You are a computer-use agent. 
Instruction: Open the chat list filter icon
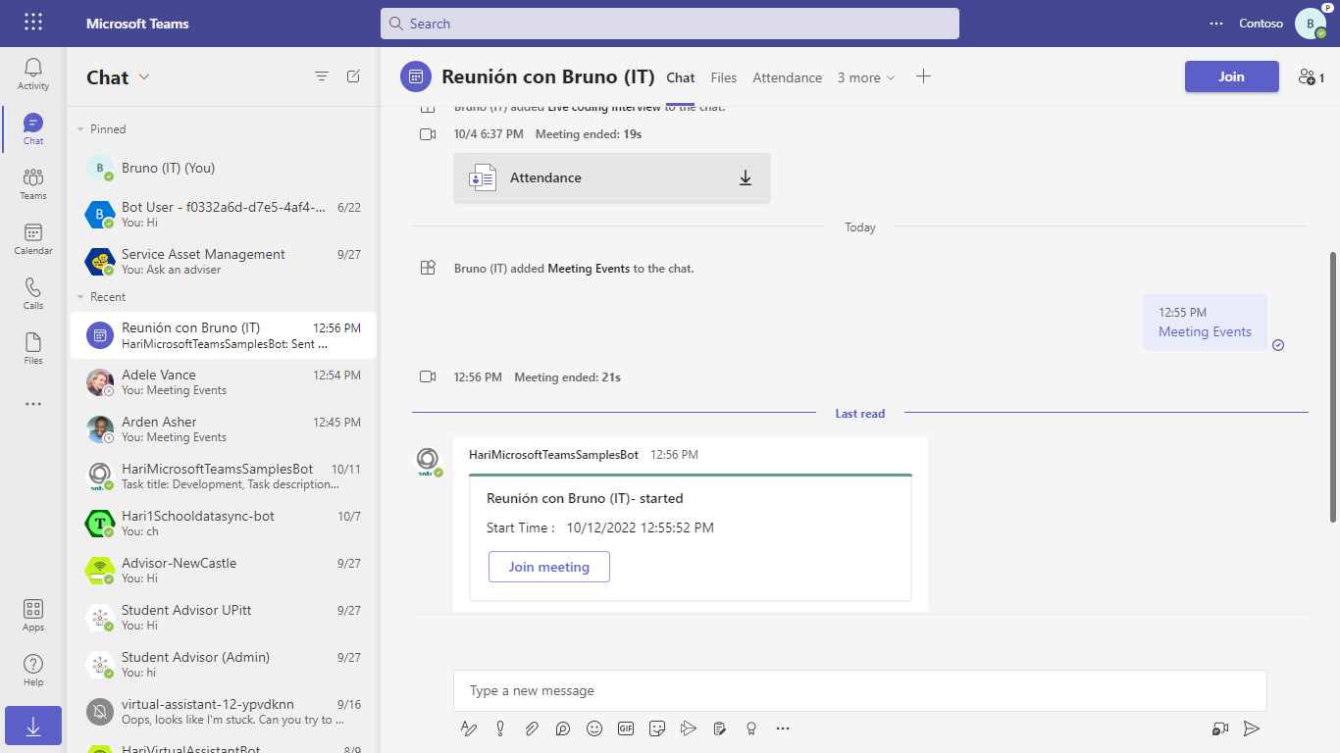click(322, 76)
